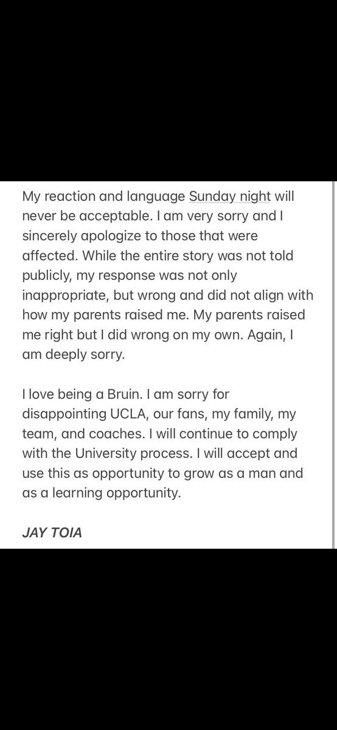Click the underlined "Sunday night" text
This screenshot has width=337, height=730.
click(x=223, y=197)
